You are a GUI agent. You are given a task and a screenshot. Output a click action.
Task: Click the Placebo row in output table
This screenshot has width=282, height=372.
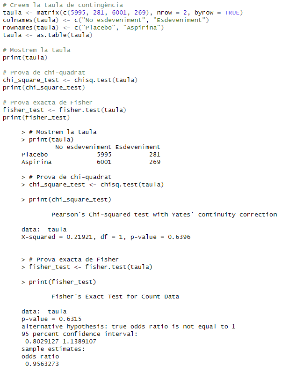pyautogui.click(x=91, y=155)
